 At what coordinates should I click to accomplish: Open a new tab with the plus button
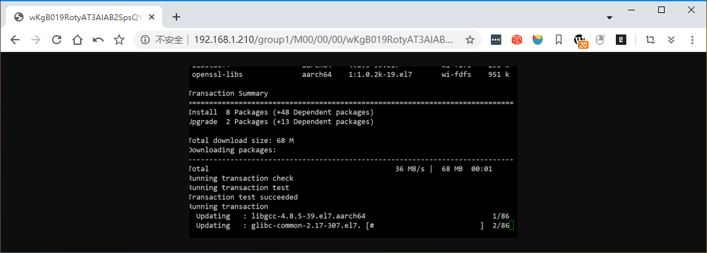tap(176, 17)
